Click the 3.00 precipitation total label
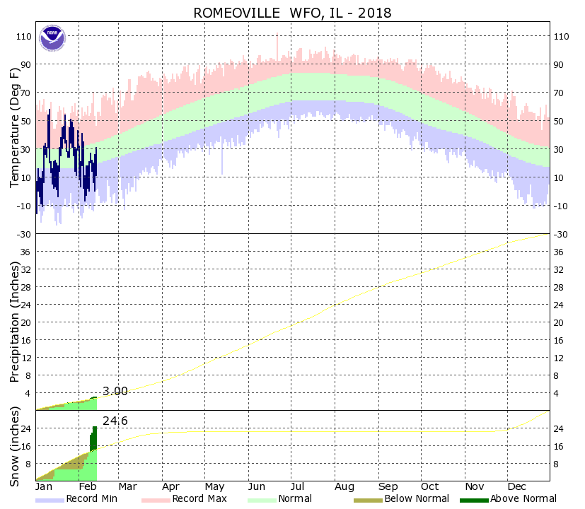 click(115, 391)
